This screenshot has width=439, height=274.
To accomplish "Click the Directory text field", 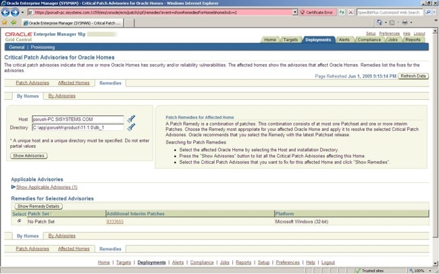I will 78,128.
